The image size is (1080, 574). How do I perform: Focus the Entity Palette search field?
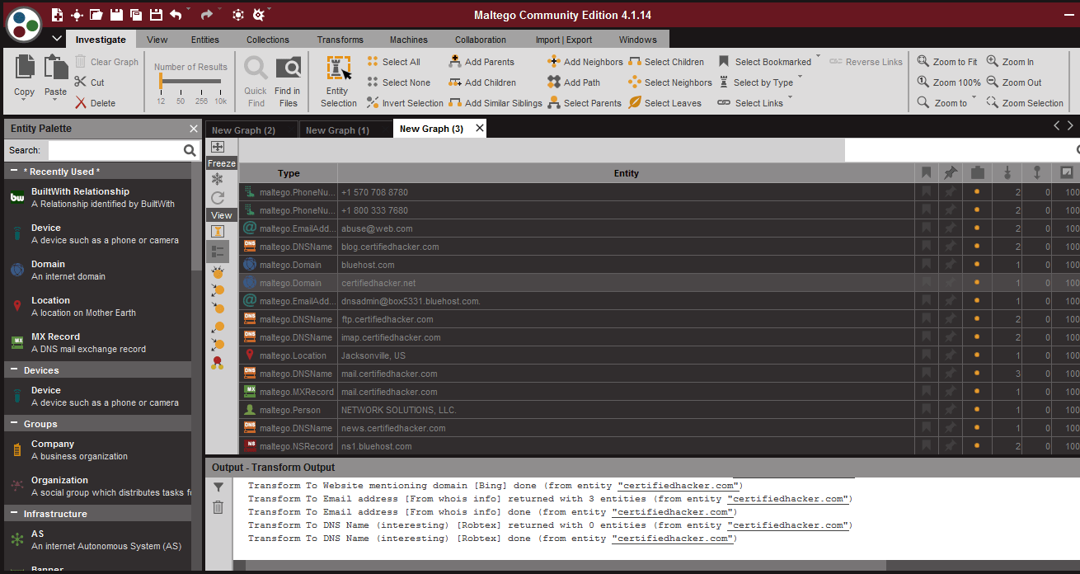click(115, 150)
